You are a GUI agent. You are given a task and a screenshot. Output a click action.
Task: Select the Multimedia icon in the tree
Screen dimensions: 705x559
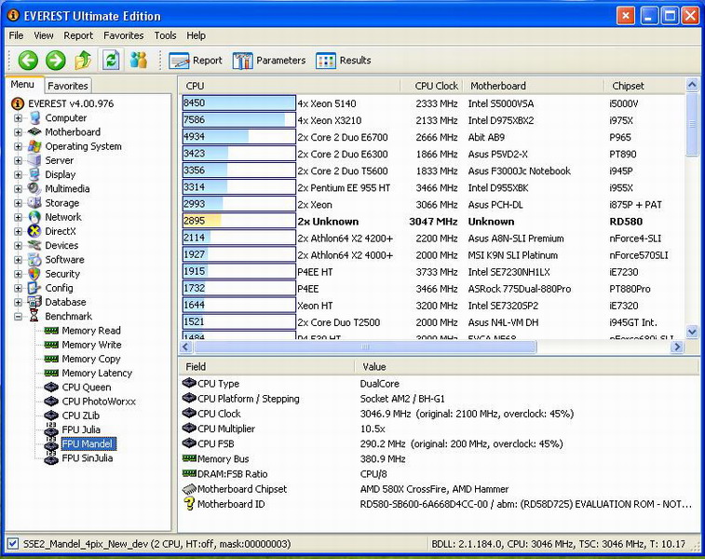coord(34,188)
